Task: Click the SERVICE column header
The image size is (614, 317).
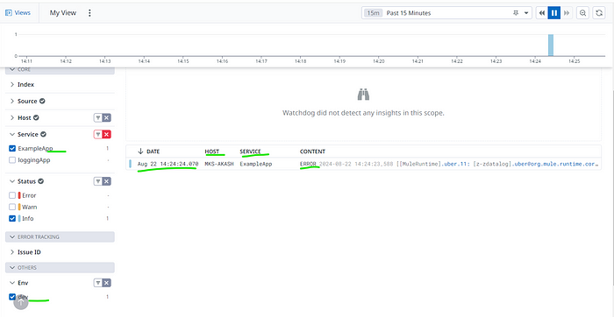Action: pyautogui.click(x=251, y=151)
